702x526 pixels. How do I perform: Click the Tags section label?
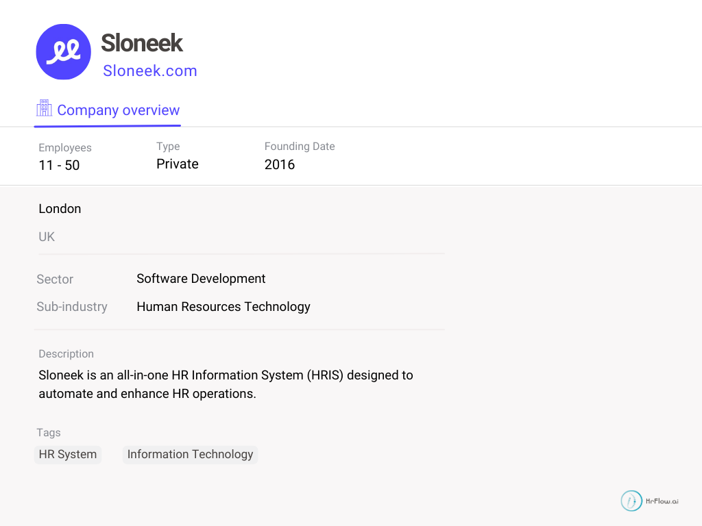coord(49,433)
